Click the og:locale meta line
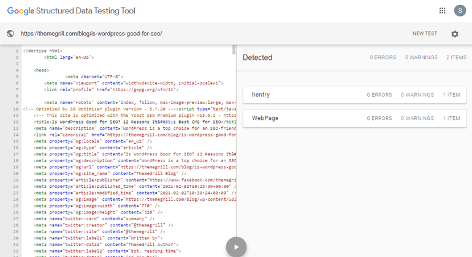The width and height of the screenshot is (472, 257). coord(93,141)
